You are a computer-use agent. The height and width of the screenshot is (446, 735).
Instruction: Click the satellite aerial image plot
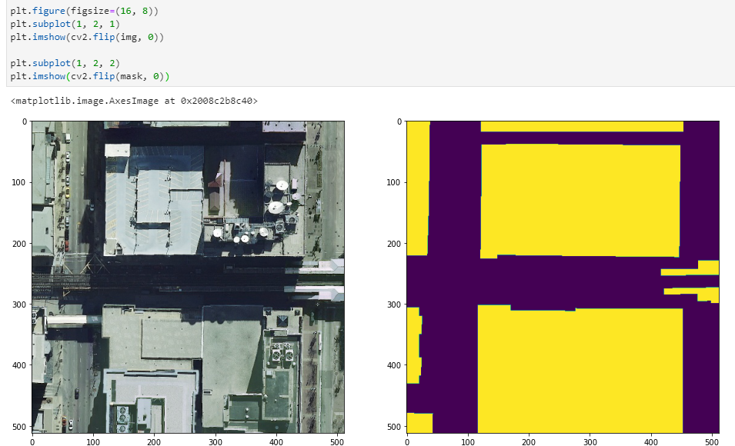click(x=188, y=277)
